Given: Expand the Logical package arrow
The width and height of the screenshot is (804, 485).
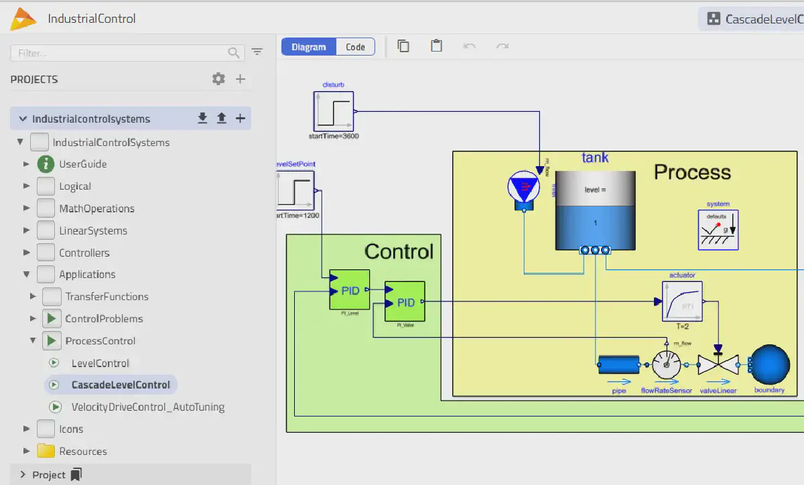Looking at the screenshot, I should pos(26,186).
